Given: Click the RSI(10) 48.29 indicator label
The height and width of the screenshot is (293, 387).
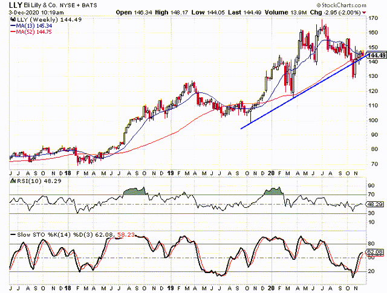Looking at the screenshot, I should click(39, 181).
